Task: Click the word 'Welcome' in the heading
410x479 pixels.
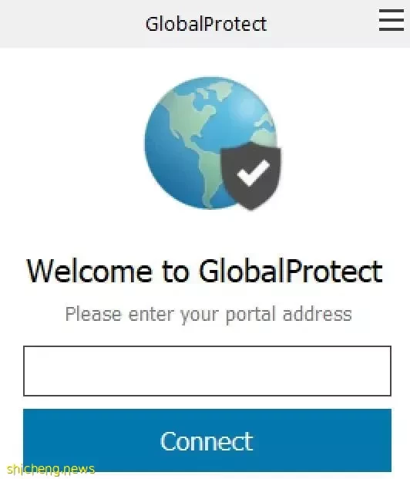Action: [x=89, y=271]
